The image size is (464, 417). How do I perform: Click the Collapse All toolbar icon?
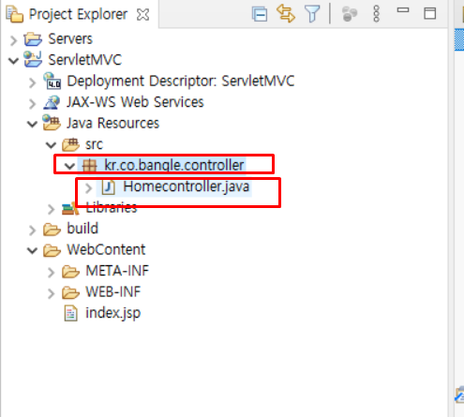point(260,14)
